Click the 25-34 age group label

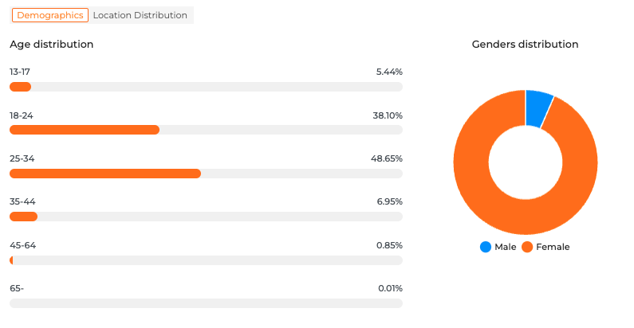pos(22,158)
